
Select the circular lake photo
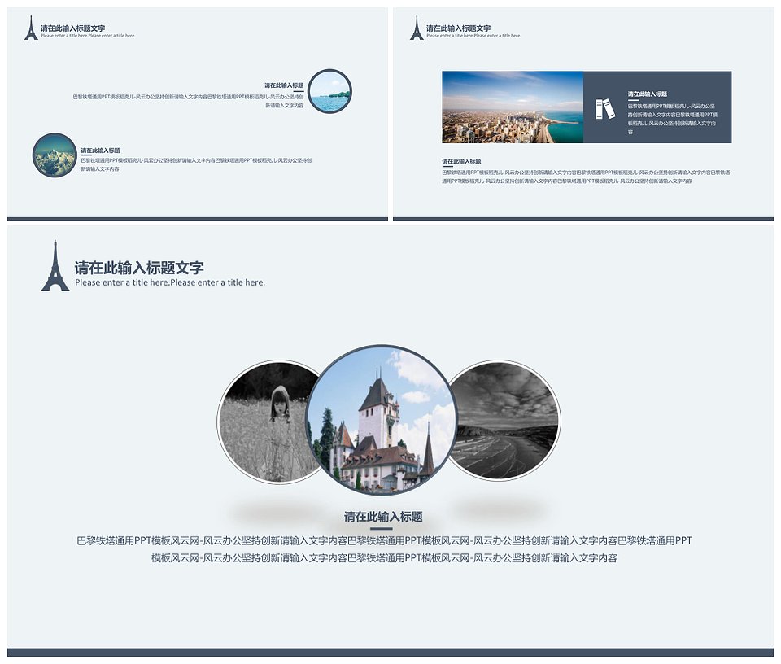[x=329, y=91]
